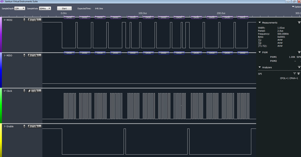Open MOSI channel options dropdown
This screenshot has height=157, width=301.
(x=24, y=20)
